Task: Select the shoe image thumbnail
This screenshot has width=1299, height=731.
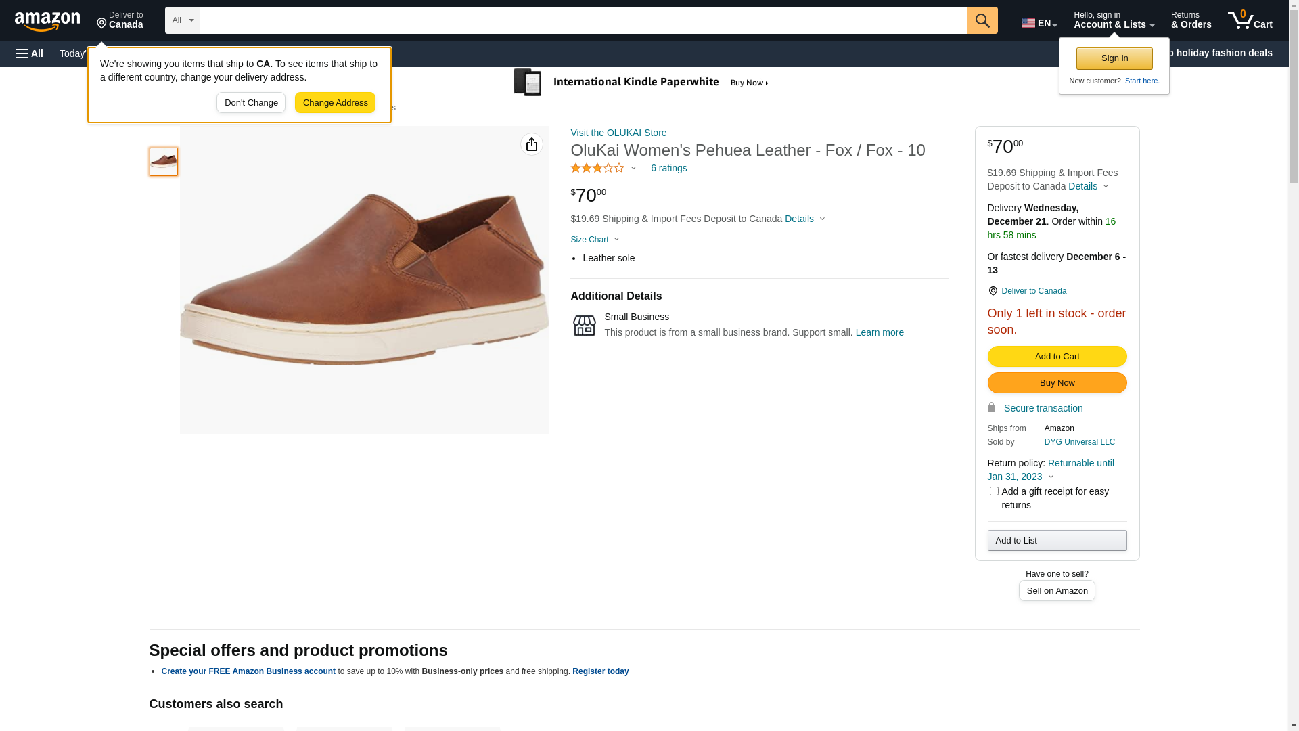Action: coord(164,162)
